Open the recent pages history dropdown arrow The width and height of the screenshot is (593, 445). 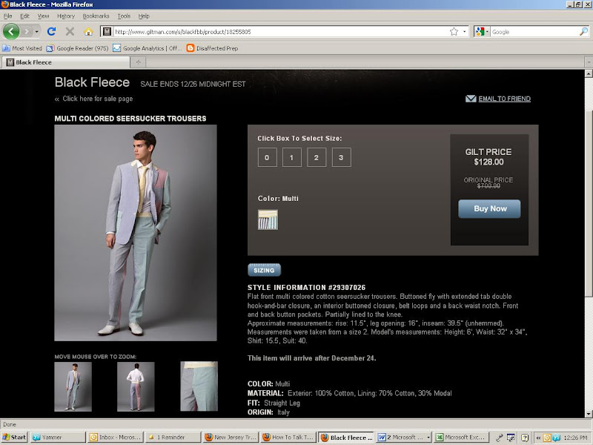click(x=36, y=31)
